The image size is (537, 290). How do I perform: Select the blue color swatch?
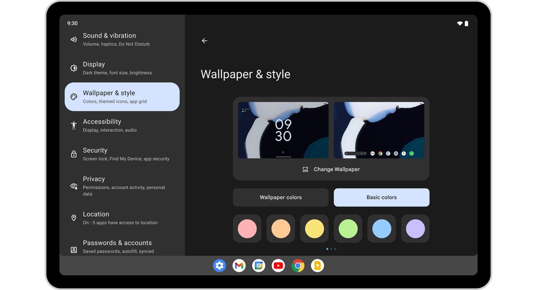[382, 229]
